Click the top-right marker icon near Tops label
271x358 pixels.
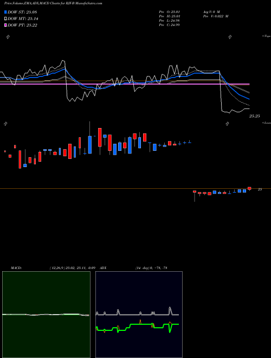coord(230,37)
